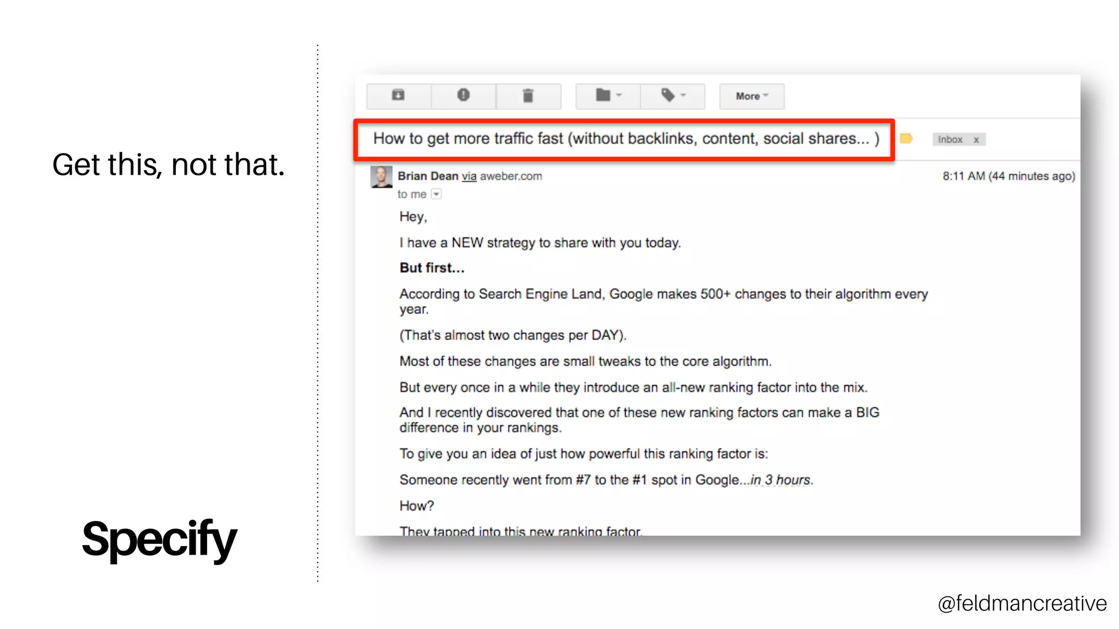Click the aweber.com sender domain
This screenshot has width=1119, height=629.
(511, 176)
